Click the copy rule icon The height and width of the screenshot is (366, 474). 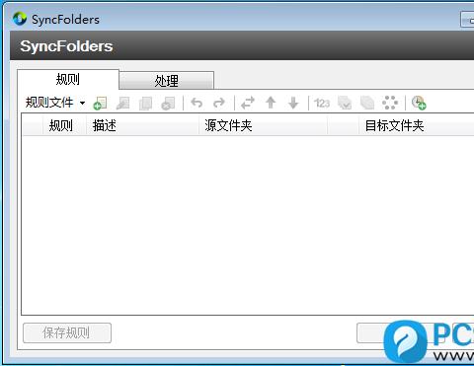pos(145,103)
